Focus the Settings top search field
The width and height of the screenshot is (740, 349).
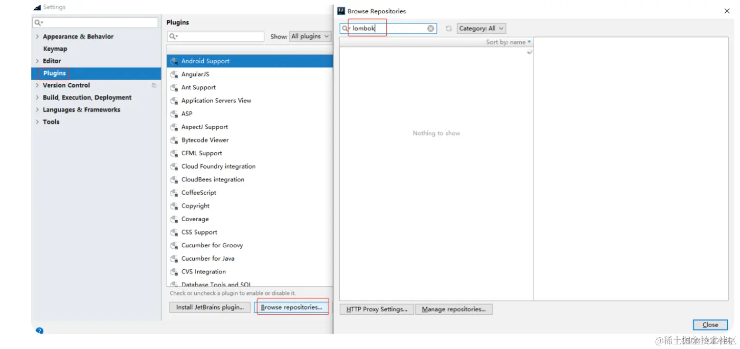click(96, 23)
